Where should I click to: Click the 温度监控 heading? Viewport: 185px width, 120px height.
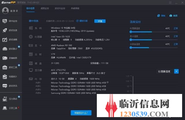(x=135, y=22)
